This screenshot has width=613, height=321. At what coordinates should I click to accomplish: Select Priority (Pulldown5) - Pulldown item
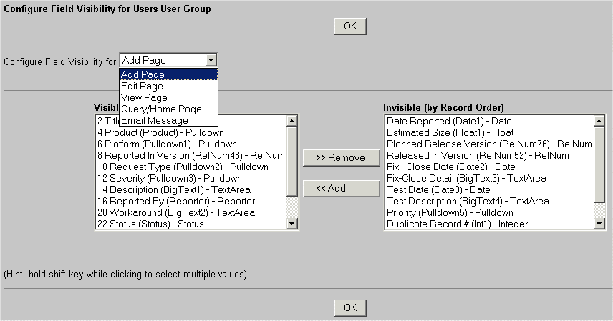(x=450, y=212)
